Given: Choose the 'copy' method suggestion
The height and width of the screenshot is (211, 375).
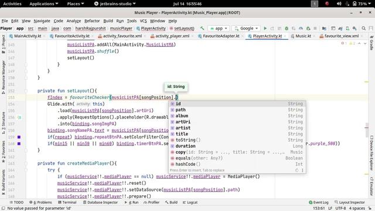Looking at the screenshot, I should click(x=237, y=152).
